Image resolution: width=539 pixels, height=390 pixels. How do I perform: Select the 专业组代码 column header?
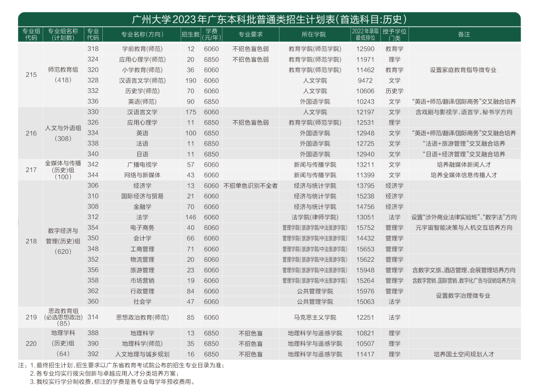pos(30,34)
